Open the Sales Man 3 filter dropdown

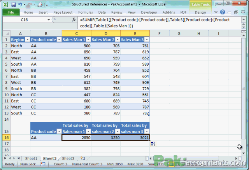[147, 40]
